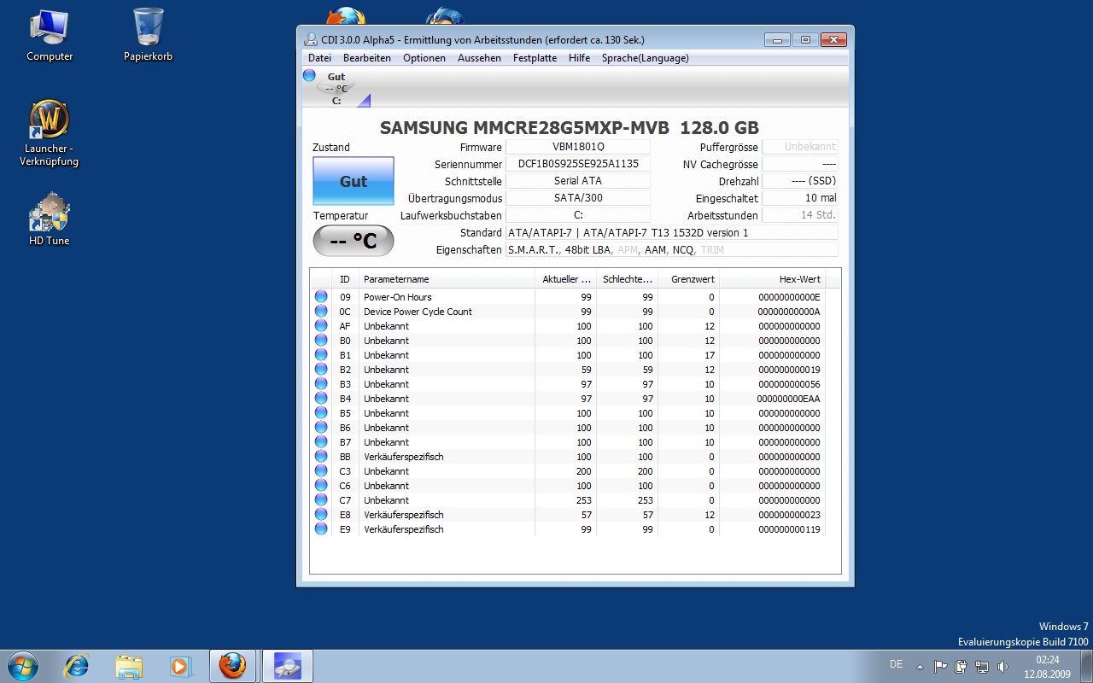Screen dimensions: 1093x683
Task: Select the Papierkorb recycle bin icon
Action: 149,36
